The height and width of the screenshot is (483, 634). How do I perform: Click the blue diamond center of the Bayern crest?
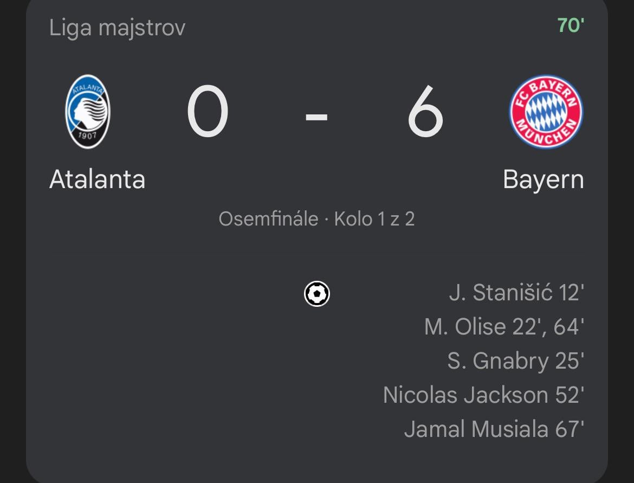click(546, 112)
